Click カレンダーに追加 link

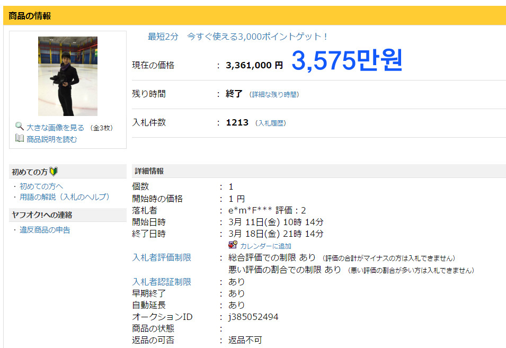(x=265, y=246)
